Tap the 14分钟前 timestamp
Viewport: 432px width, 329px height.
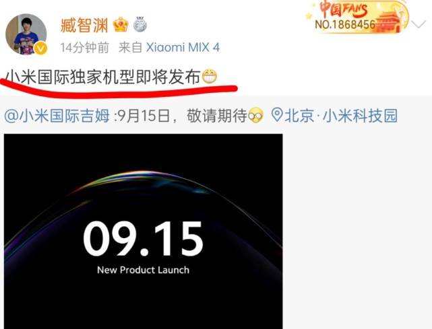[x=85, y=48]
